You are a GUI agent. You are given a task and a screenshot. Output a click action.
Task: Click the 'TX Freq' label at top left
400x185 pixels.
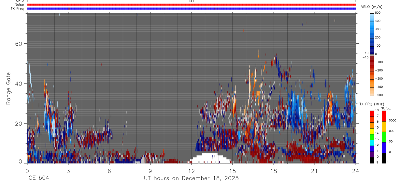[17, 8]
